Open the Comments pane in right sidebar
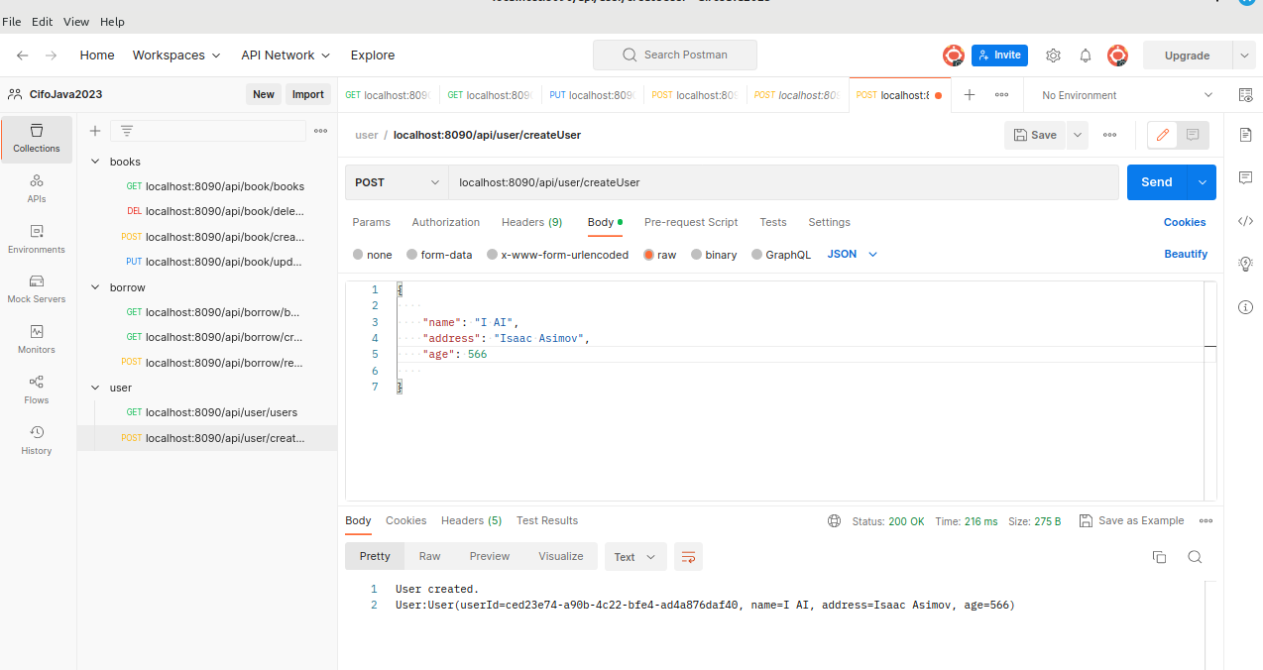1263x670 pixels. 1246,177
